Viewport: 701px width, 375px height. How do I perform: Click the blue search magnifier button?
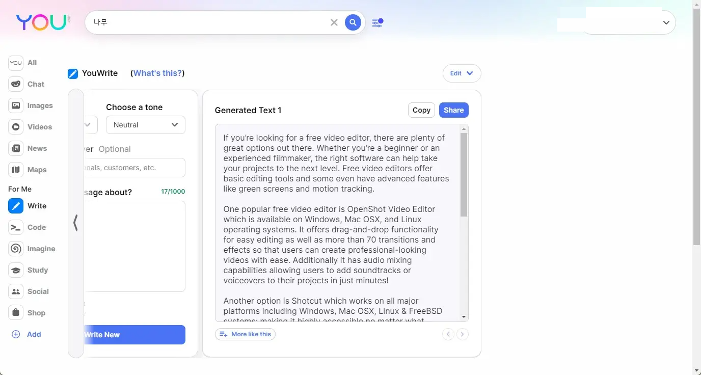353,22
